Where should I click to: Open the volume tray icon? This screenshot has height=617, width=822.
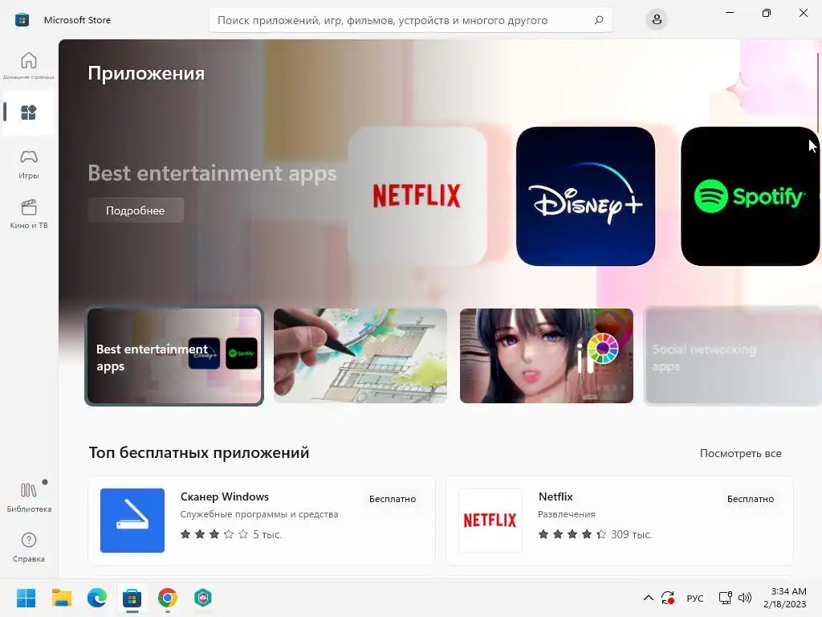click(744, 598)
